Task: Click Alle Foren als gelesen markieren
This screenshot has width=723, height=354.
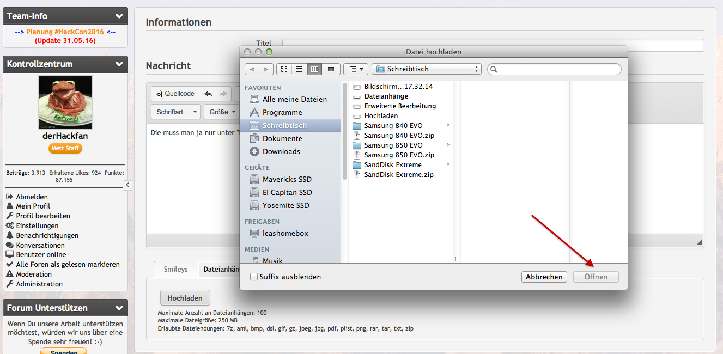Action: click(x=68, y=264)
